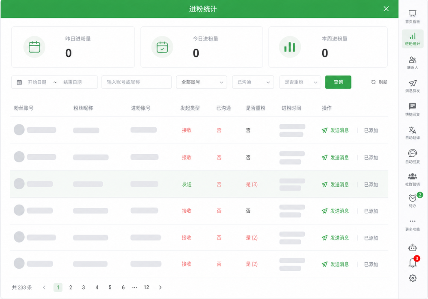Go to page 5
The width and height of the screenshot is (428, 299).
[110, 287]
